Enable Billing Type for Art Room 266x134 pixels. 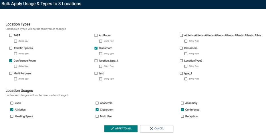[101, 41]
